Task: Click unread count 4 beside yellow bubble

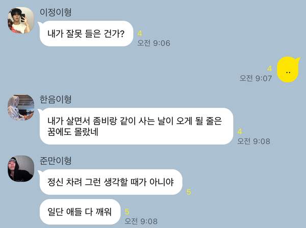Action: [269, 69]
